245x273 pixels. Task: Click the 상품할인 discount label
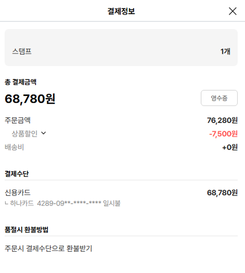[25, 134]
